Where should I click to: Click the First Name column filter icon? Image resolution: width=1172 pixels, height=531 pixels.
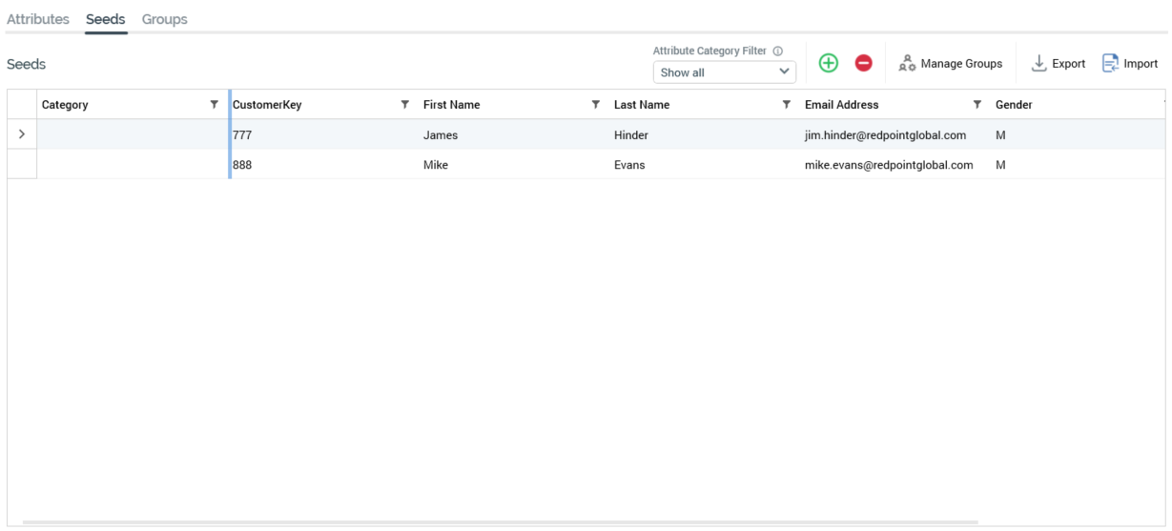[596, 105]
